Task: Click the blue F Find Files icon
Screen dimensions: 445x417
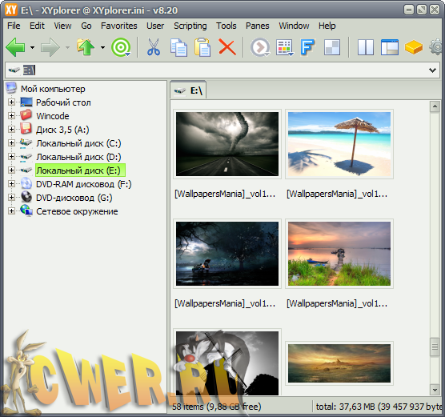Action: (307, 47)
